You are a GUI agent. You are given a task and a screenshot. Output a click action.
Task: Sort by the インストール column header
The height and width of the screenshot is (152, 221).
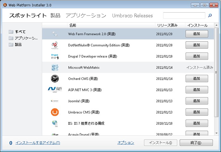point(200,25)
